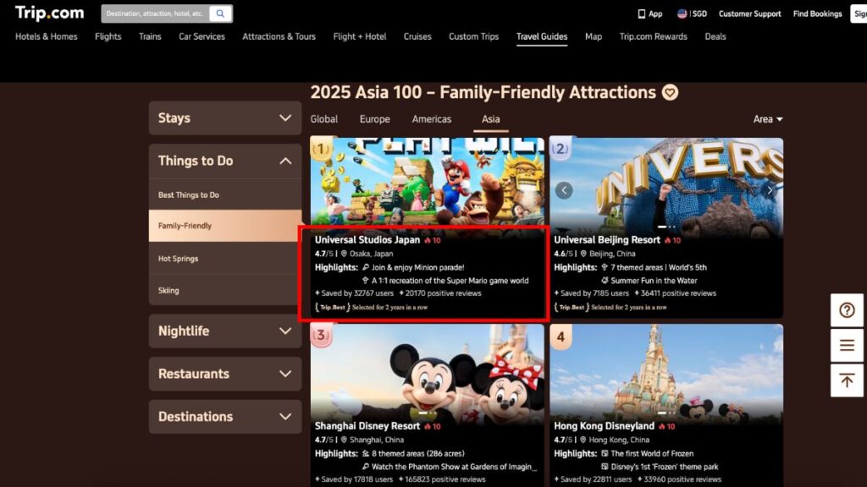Open Travel Guides menu item
Viewport: 867px width, 487px height.
542,36
